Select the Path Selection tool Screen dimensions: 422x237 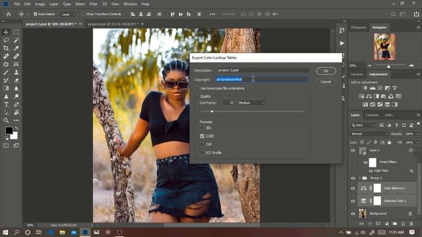tap(6, 113)
